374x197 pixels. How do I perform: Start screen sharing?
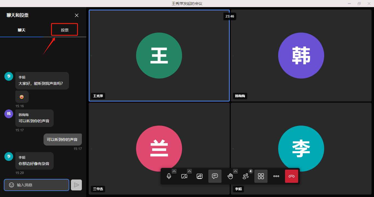coord(200,176)
